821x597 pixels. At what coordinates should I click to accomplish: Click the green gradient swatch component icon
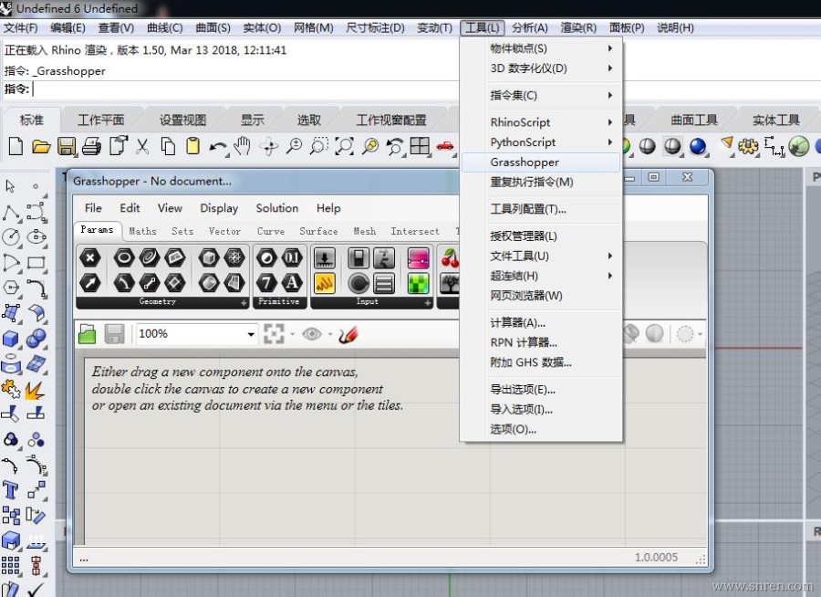(x=418, y=283)
